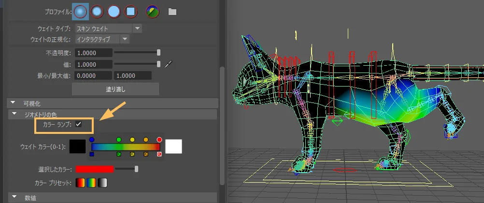The image size is (484, 203).
Task: Select the solid round brush profile
Action: (x=114, y=11)
